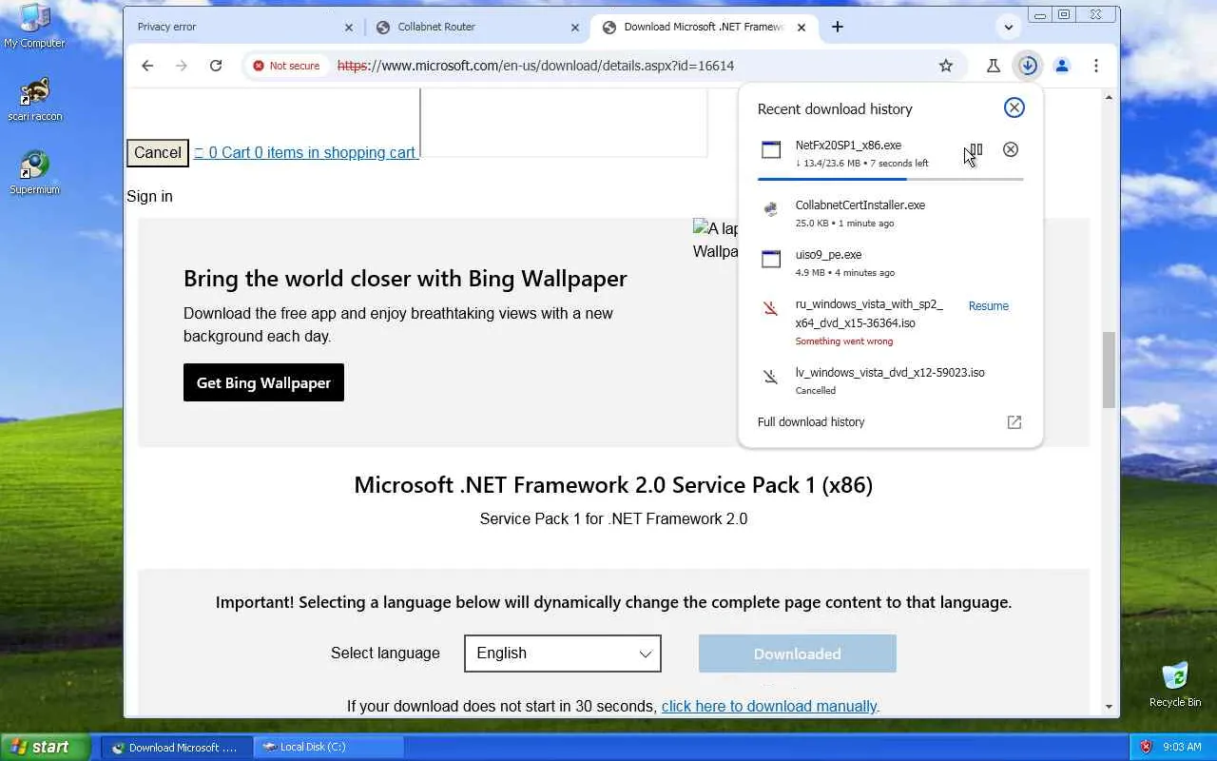
Task: Click the download manually link
Action: [x=769, y=706]
